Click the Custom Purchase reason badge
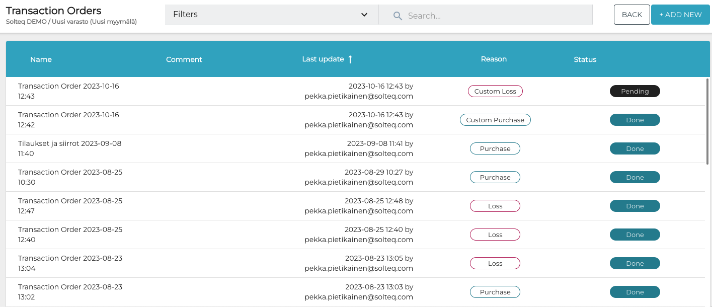 [x=495, y=120]
